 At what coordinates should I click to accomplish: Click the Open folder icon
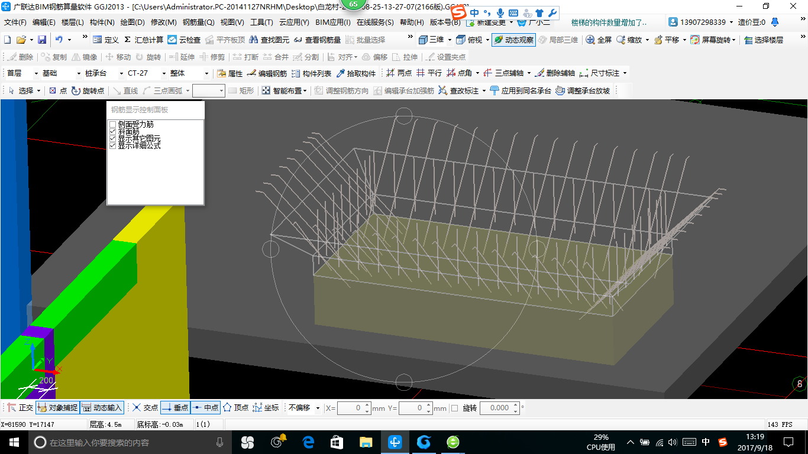[21, 40]
